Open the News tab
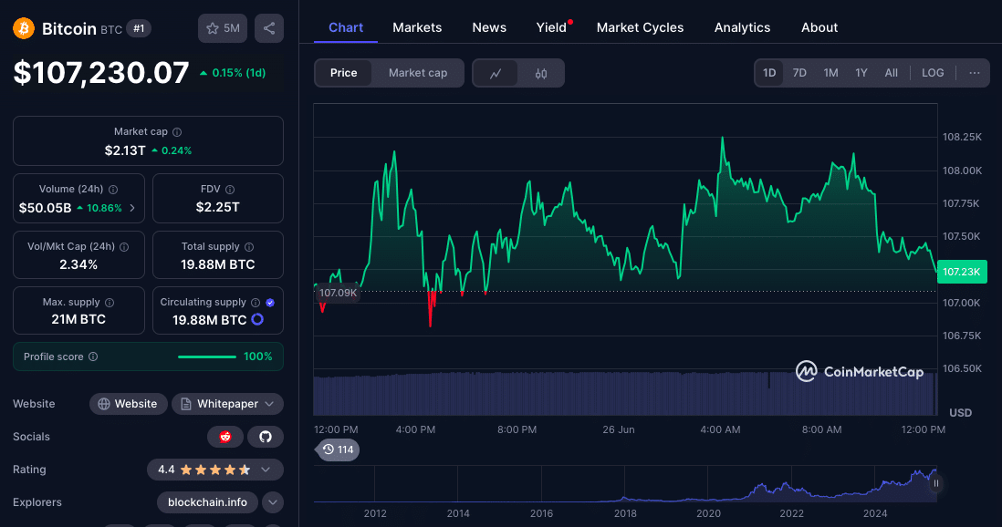1002x527 pixels. click(489, 27)
